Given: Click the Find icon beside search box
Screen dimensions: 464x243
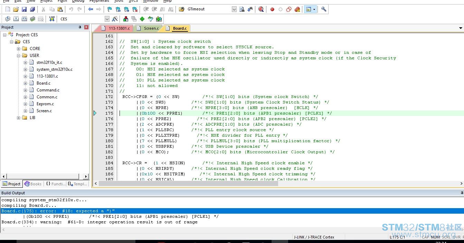Looking at the screenshot, I should click(242, 9).
